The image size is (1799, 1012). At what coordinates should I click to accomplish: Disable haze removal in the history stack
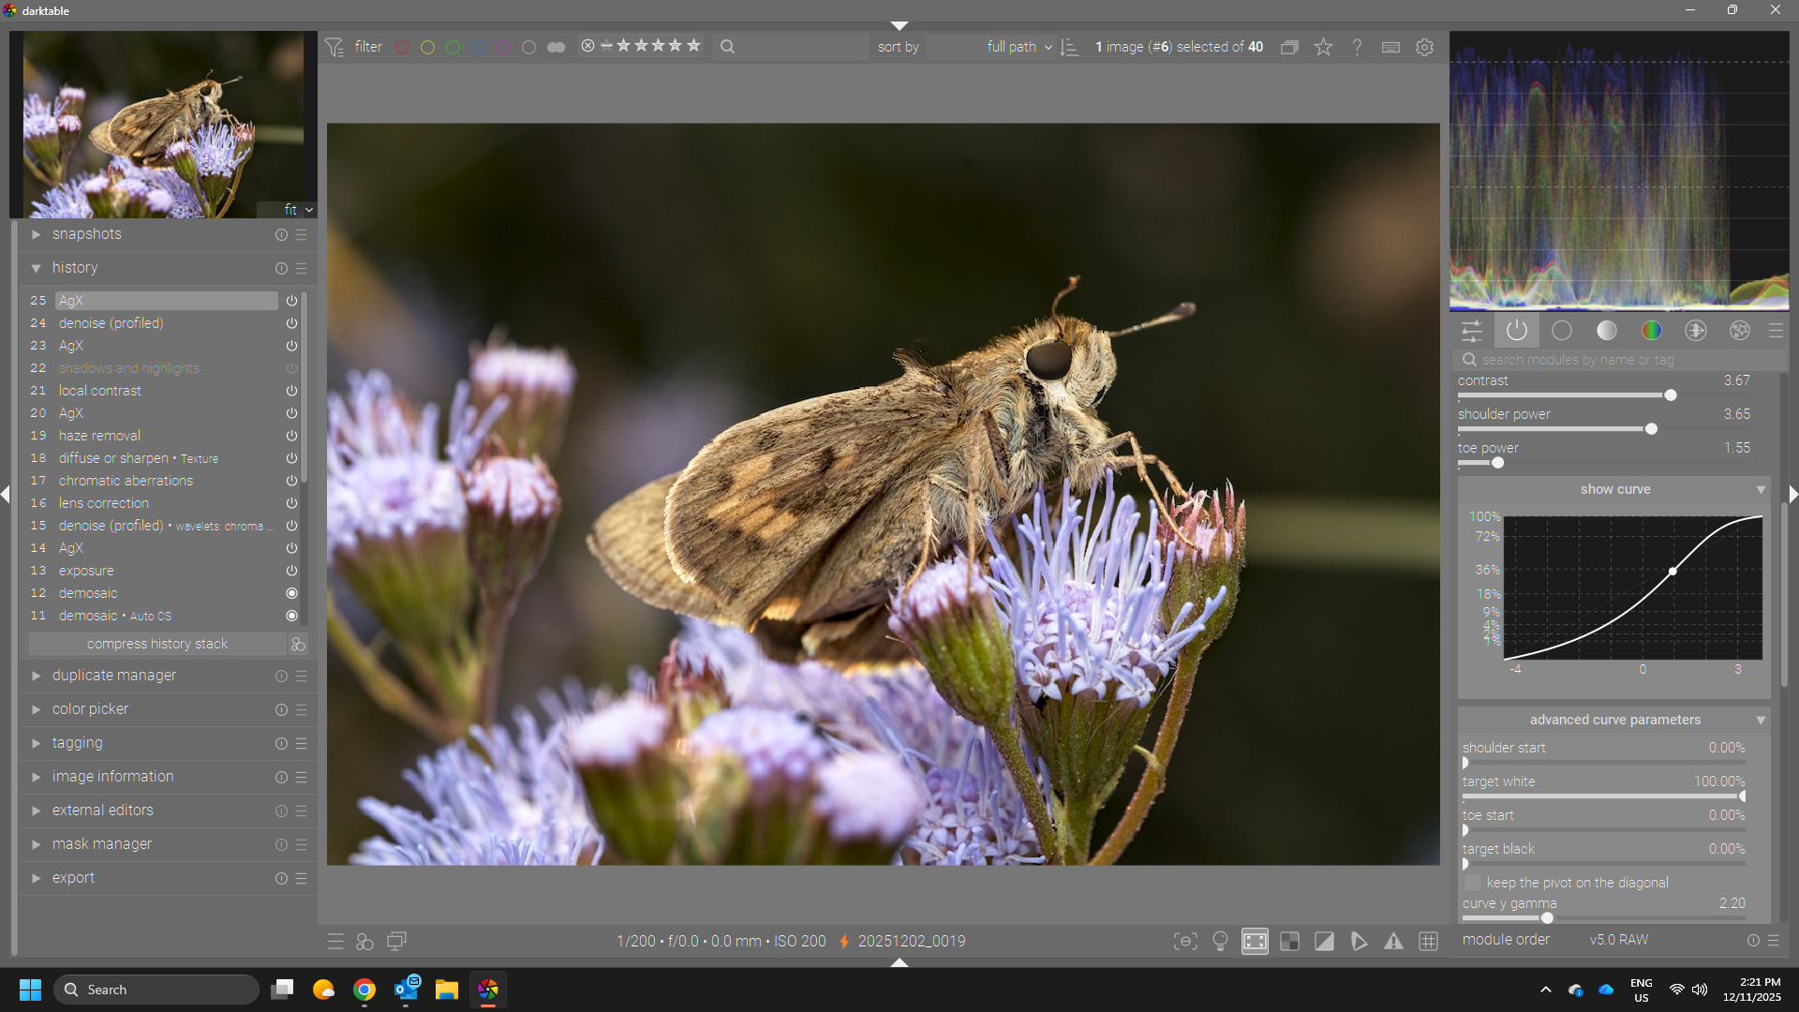click(291, 436)
